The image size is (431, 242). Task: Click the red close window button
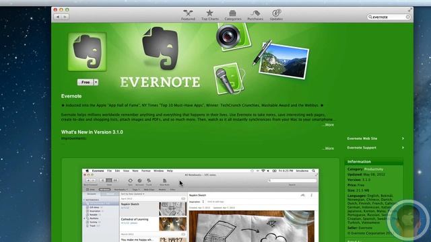(55, 9)
